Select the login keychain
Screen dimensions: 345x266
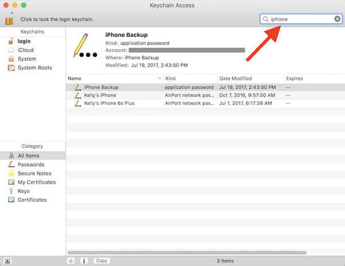[24, 41]
